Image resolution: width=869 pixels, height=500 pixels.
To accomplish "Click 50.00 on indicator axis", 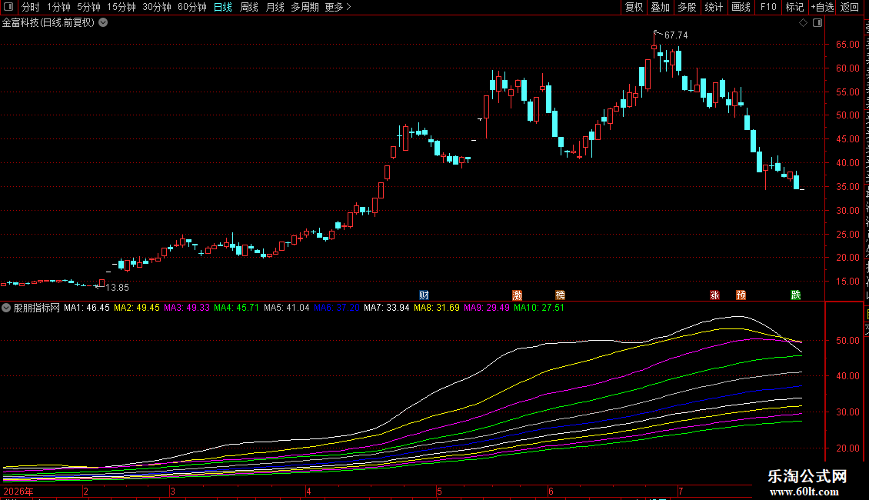I will coord(847,340).
